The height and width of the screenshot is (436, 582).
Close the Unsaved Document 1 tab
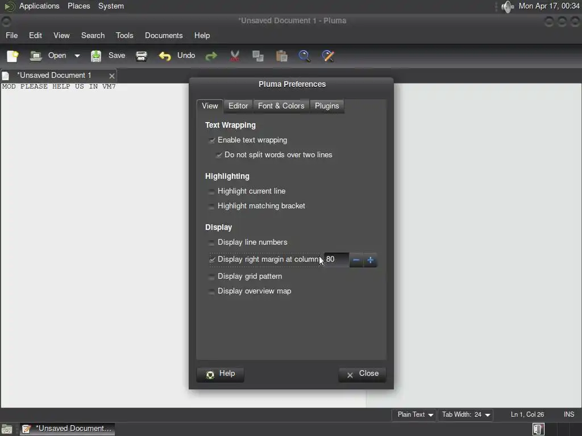[x=112, y=76]
